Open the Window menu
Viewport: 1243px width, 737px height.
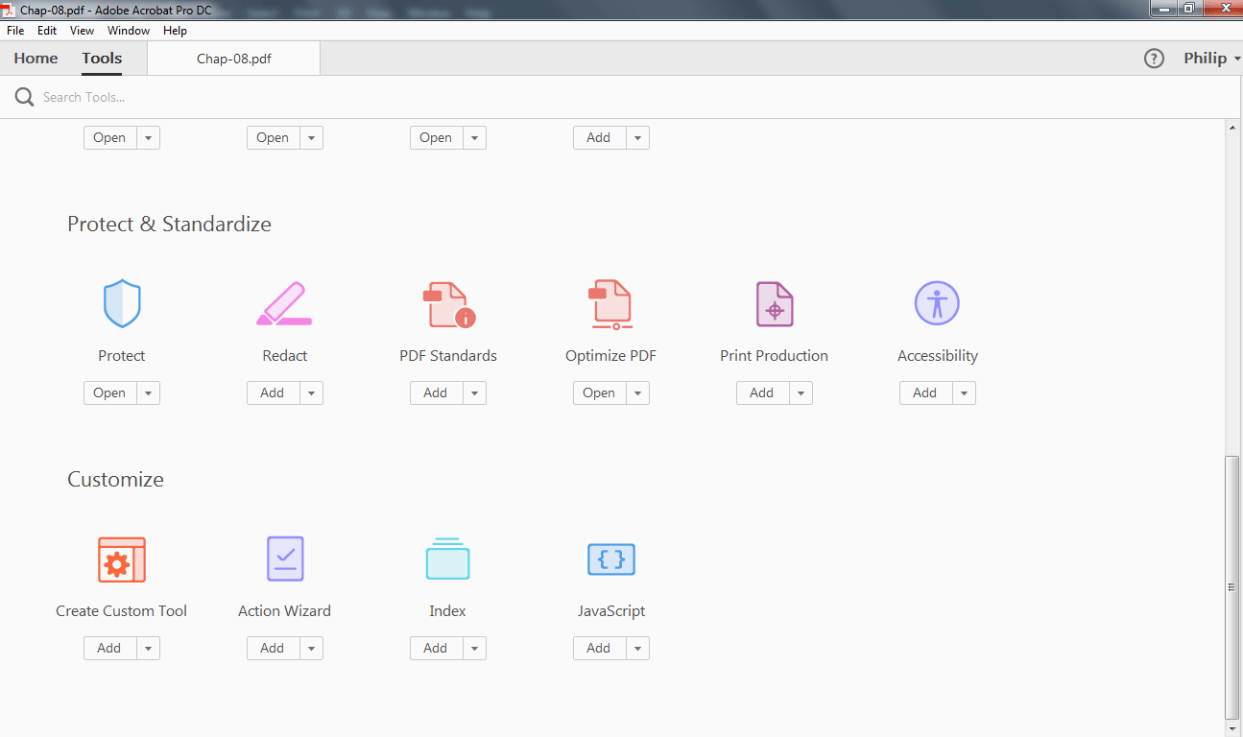129,31
